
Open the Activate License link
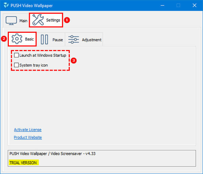(28, 130)
